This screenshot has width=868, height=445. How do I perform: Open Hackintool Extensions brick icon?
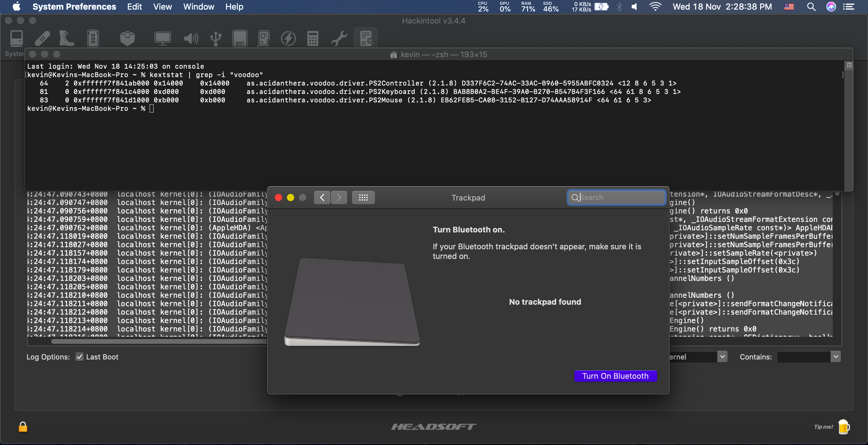tap(127, 38)
